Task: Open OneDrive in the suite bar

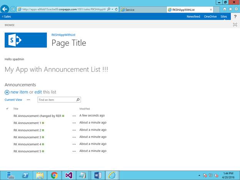Action: 210,17
